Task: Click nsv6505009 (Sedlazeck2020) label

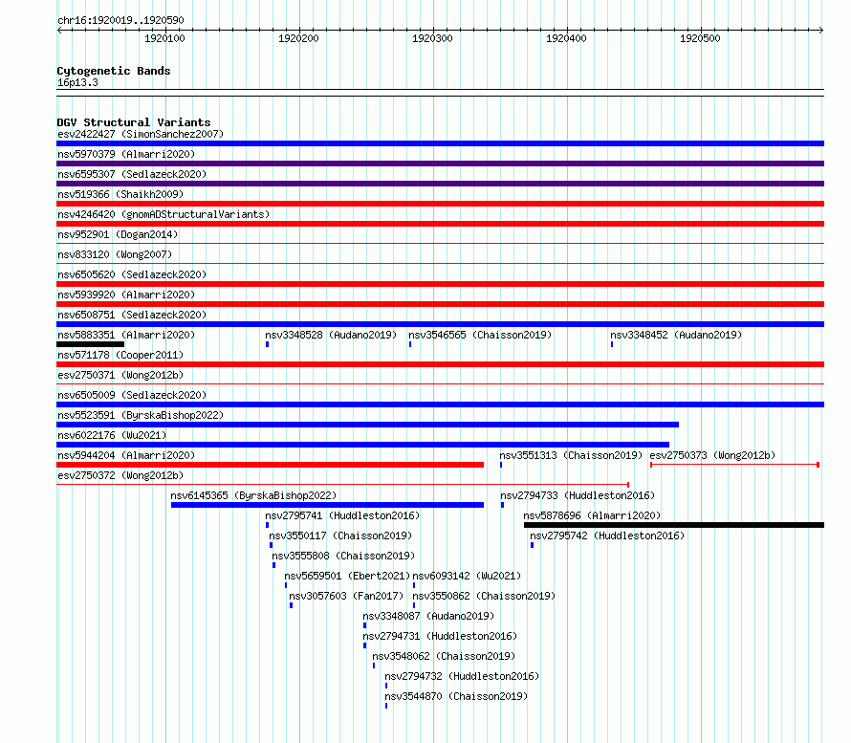Action: [132, 395]
